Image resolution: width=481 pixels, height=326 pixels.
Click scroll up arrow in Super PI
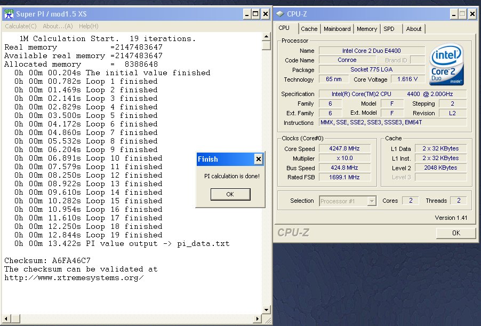[x=266, y=36]
